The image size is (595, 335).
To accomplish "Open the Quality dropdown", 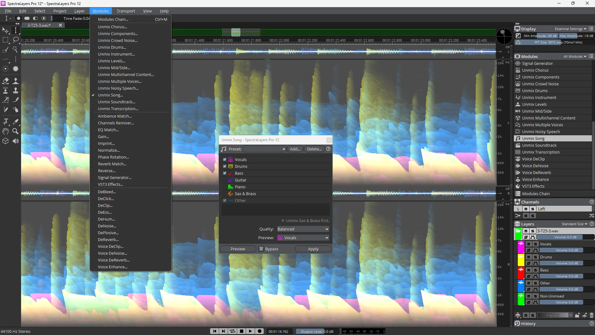I will pyautogui.click(x=303, y=229).
